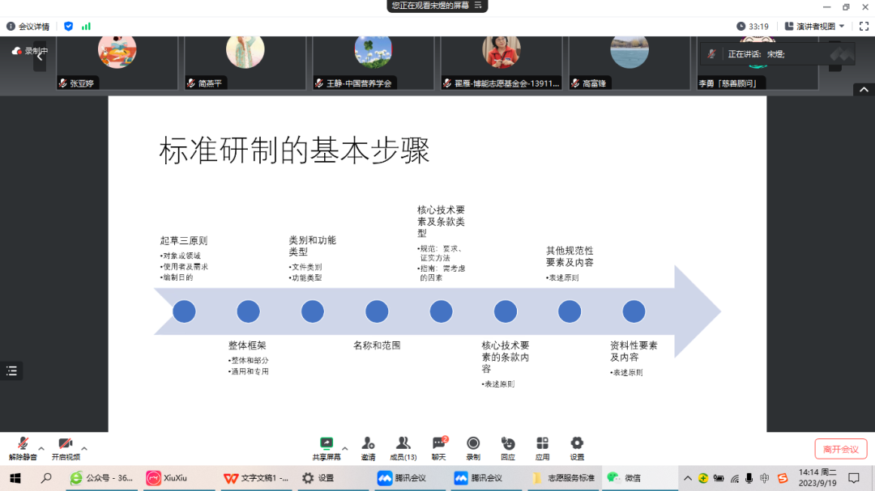Open the 回应 reactions icon
Screen dimensions: 875x491
[508, 443]
